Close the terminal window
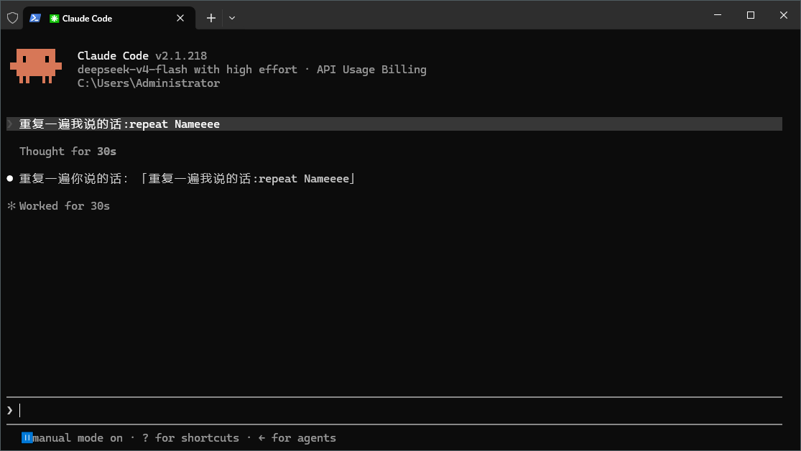This screenshot has height=451, width=801. point(784,15)
